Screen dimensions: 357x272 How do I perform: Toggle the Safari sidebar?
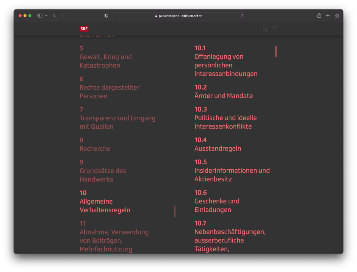(x=40, y=16)
